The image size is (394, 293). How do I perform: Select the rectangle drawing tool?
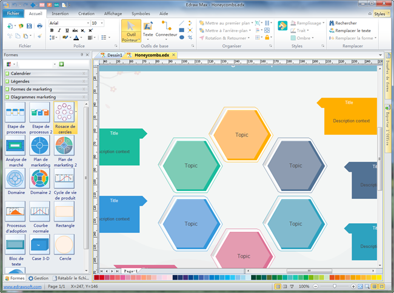click(182, 30)
